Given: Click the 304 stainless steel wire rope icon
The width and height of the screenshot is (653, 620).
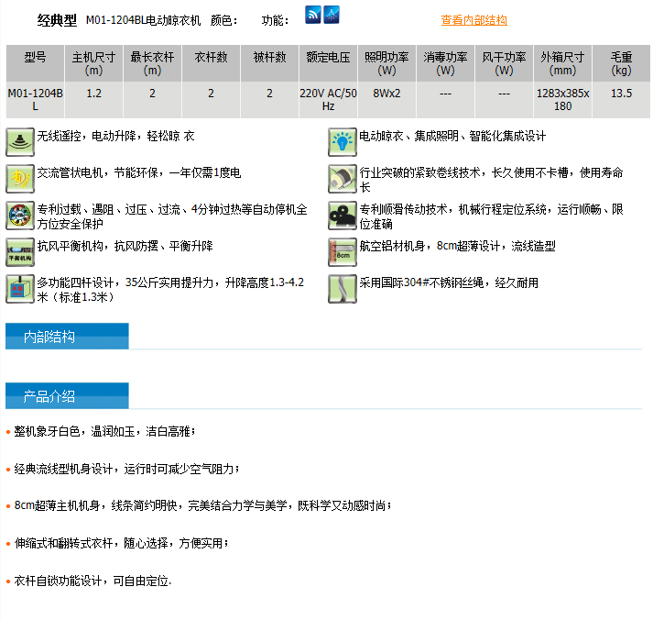Looking at the screenshot, I should (x=343, y=289).
